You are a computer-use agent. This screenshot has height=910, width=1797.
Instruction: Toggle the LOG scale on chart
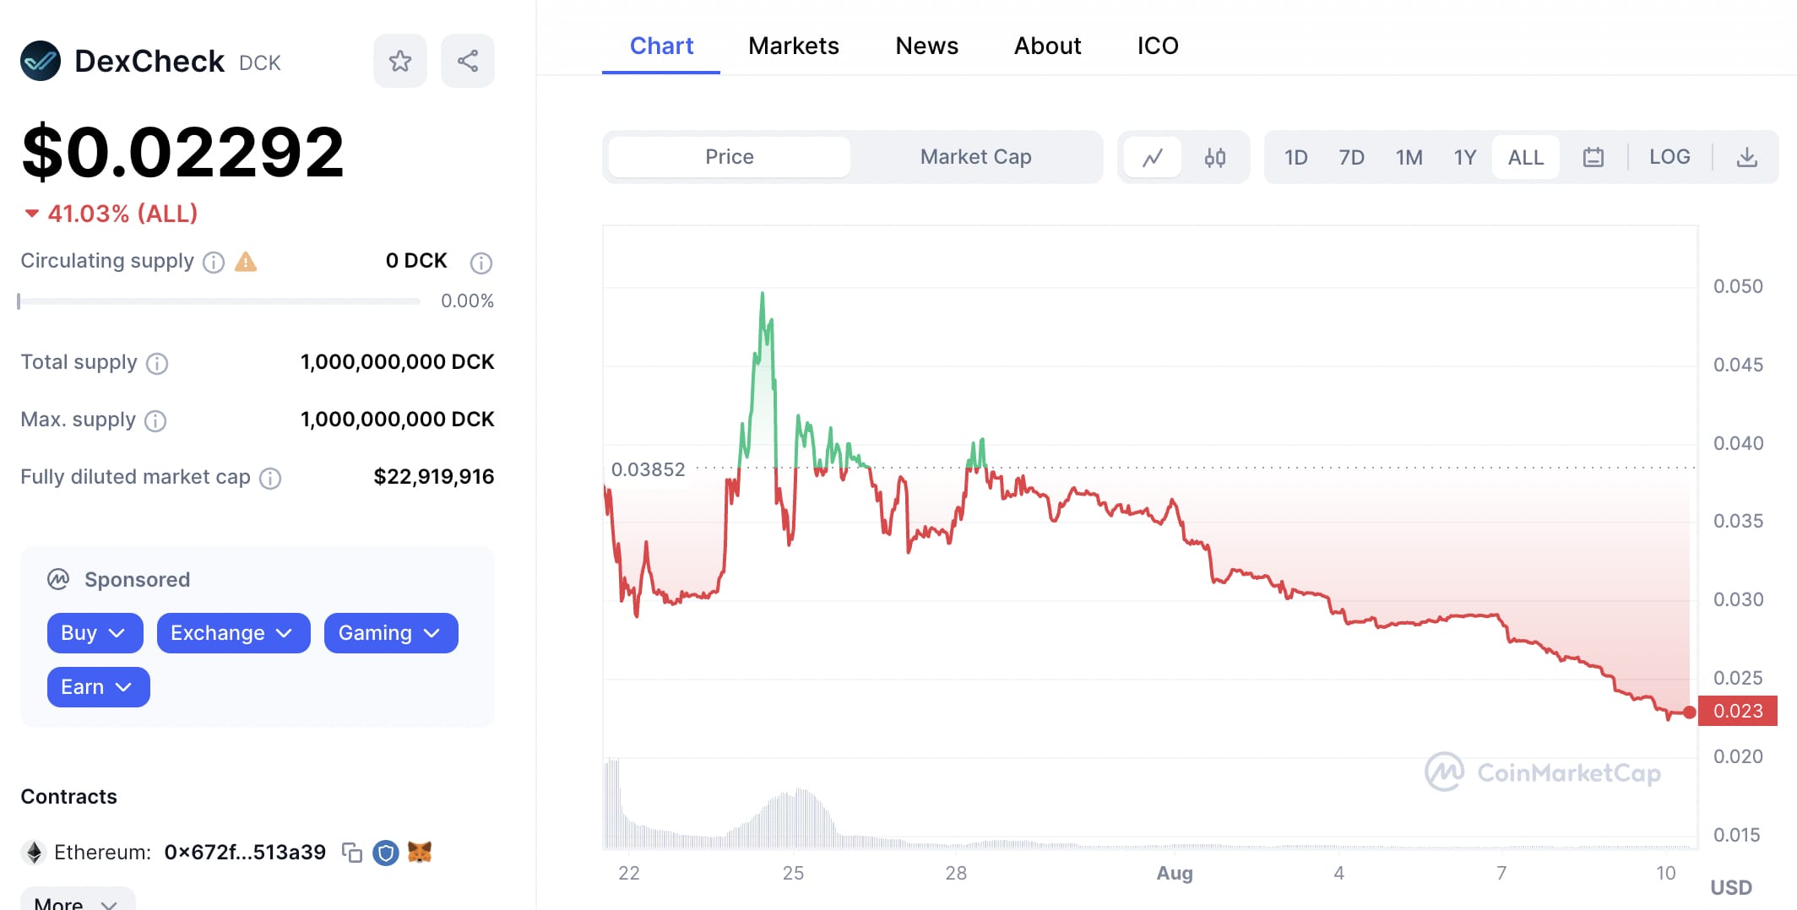point(1669,158)
